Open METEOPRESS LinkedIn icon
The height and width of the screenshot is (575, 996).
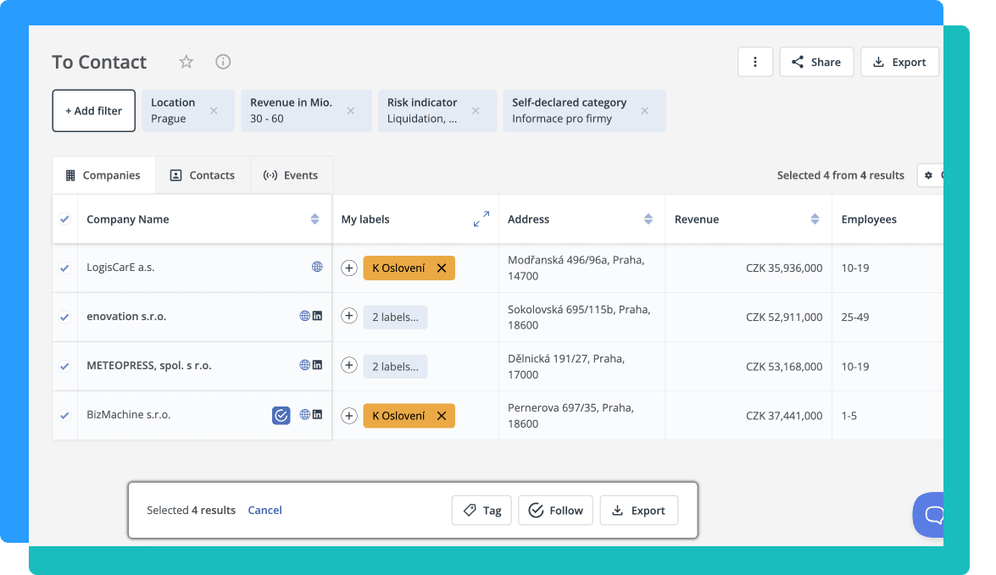pyautogui.click(x=318, y=364)
